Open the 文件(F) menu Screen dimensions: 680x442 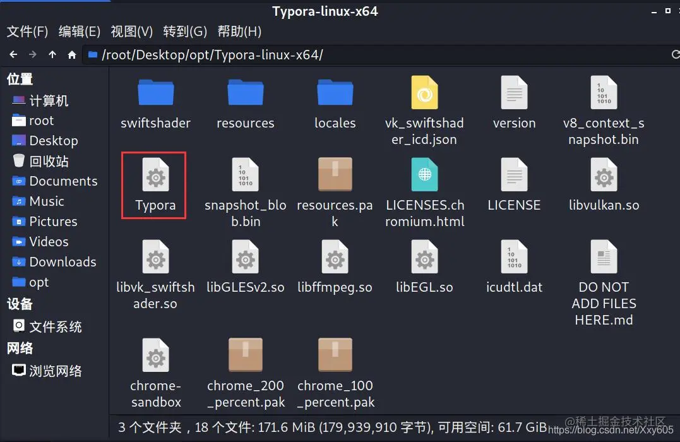(x=27, y=31)
